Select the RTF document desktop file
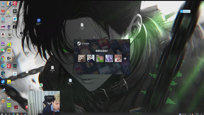 pyautogui.click(x=70, y=82)
